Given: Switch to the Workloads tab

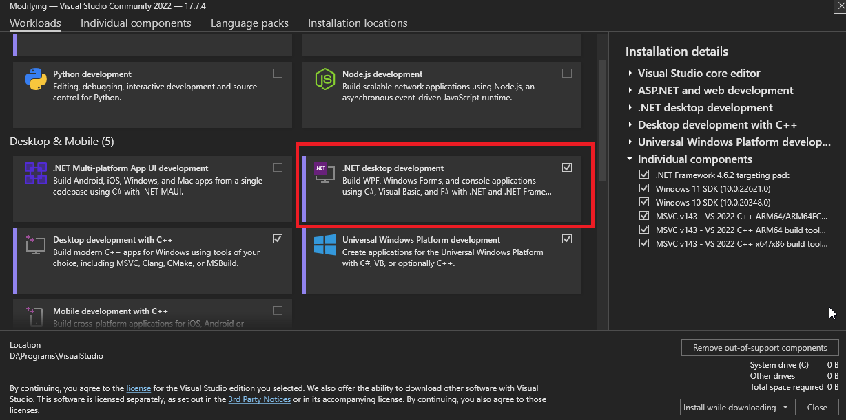Looking at the screenshot, I should tap(35, 23).
